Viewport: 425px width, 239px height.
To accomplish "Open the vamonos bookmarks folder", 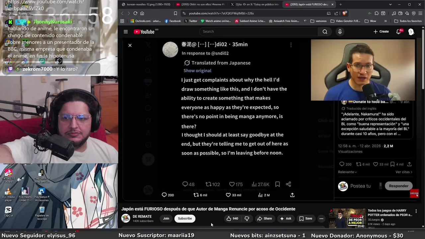I will (318, 21).
